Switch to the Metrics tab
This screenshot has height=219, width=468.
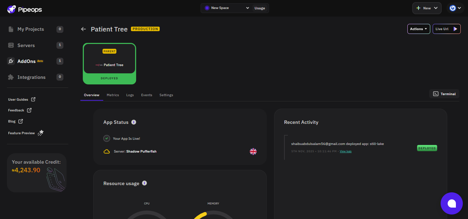click(x=113, y=95)
